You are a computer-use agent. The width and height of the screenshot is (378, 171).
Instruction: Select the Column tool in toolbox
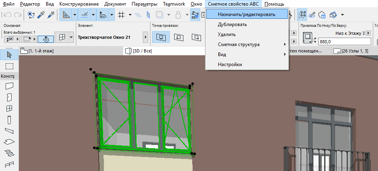coord(9,119)
